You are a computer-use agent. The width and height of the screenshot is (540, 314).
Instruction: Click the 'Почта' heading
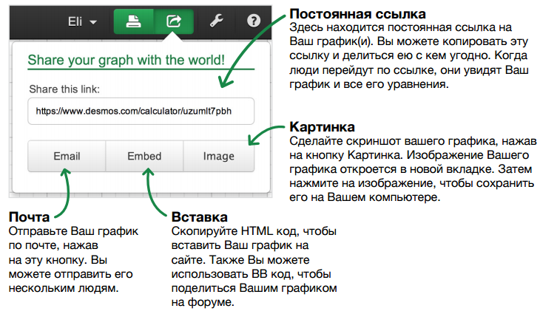(30, 217)
